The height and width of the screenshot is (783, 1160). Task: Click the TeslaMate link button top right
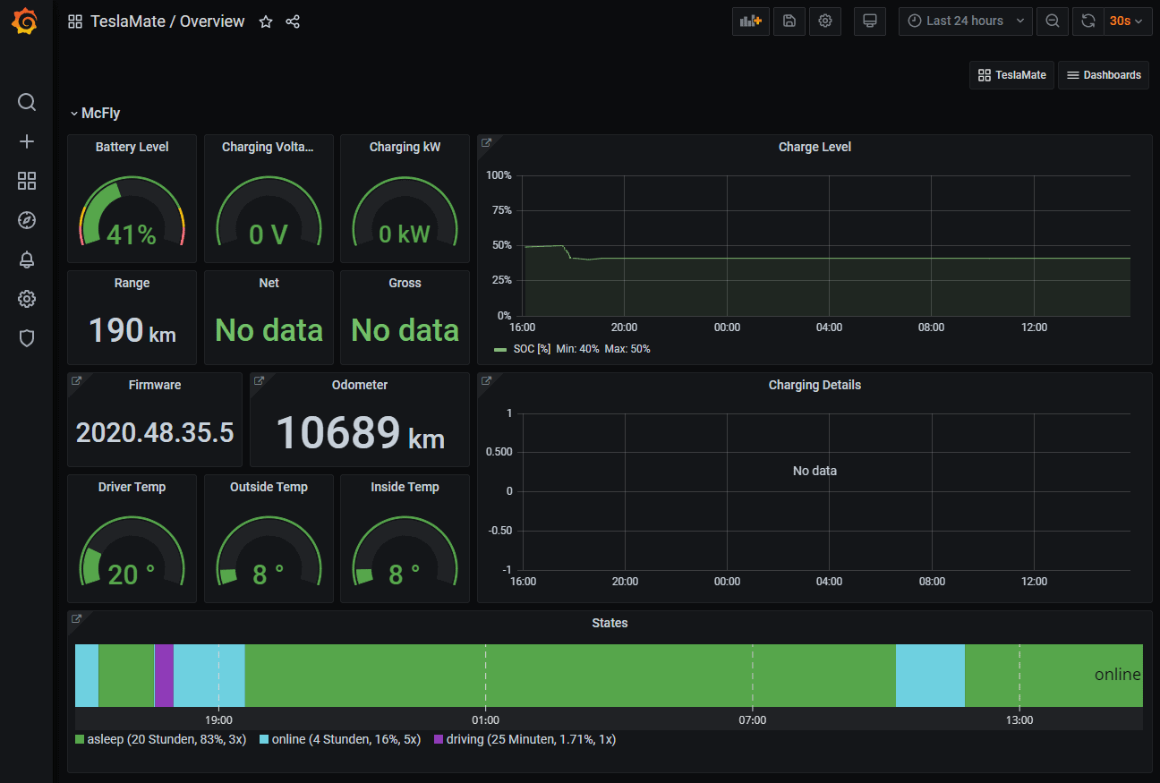pyautogui.click(x=1011, y=75)
